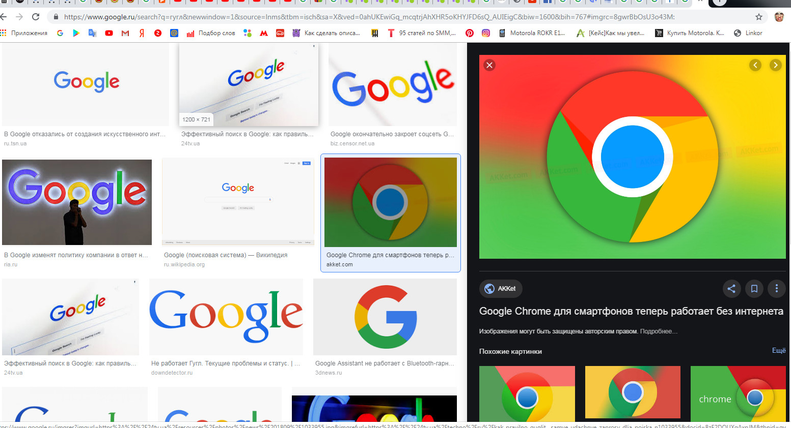Open 'Motorola ROKR E1...' bookmark

[531, 33]
